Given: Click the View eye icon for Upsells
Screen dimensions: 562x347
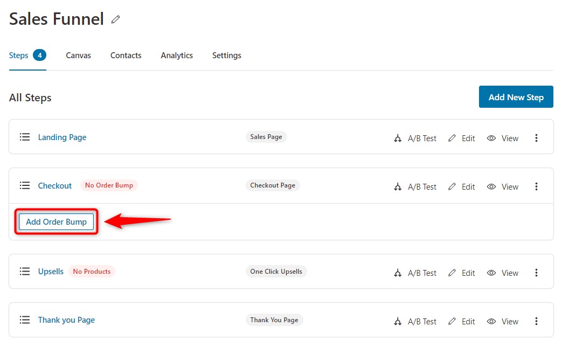Looking at the screenshot, I should (x=491, y=273).
